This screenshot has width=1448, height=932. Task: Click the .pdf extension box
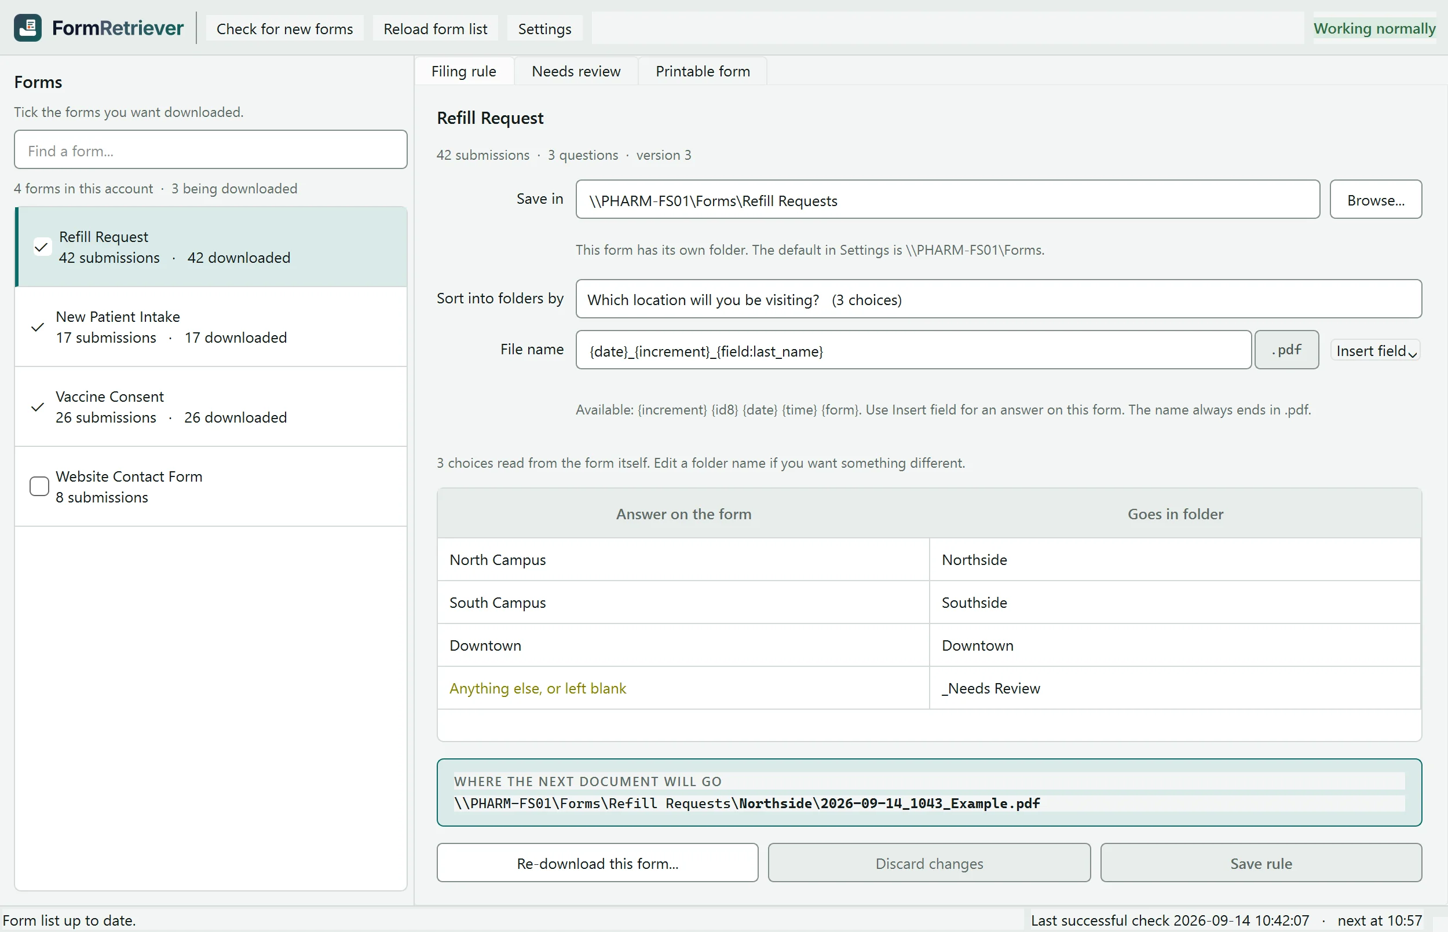pyautogui.click(x=1286, y=350)
